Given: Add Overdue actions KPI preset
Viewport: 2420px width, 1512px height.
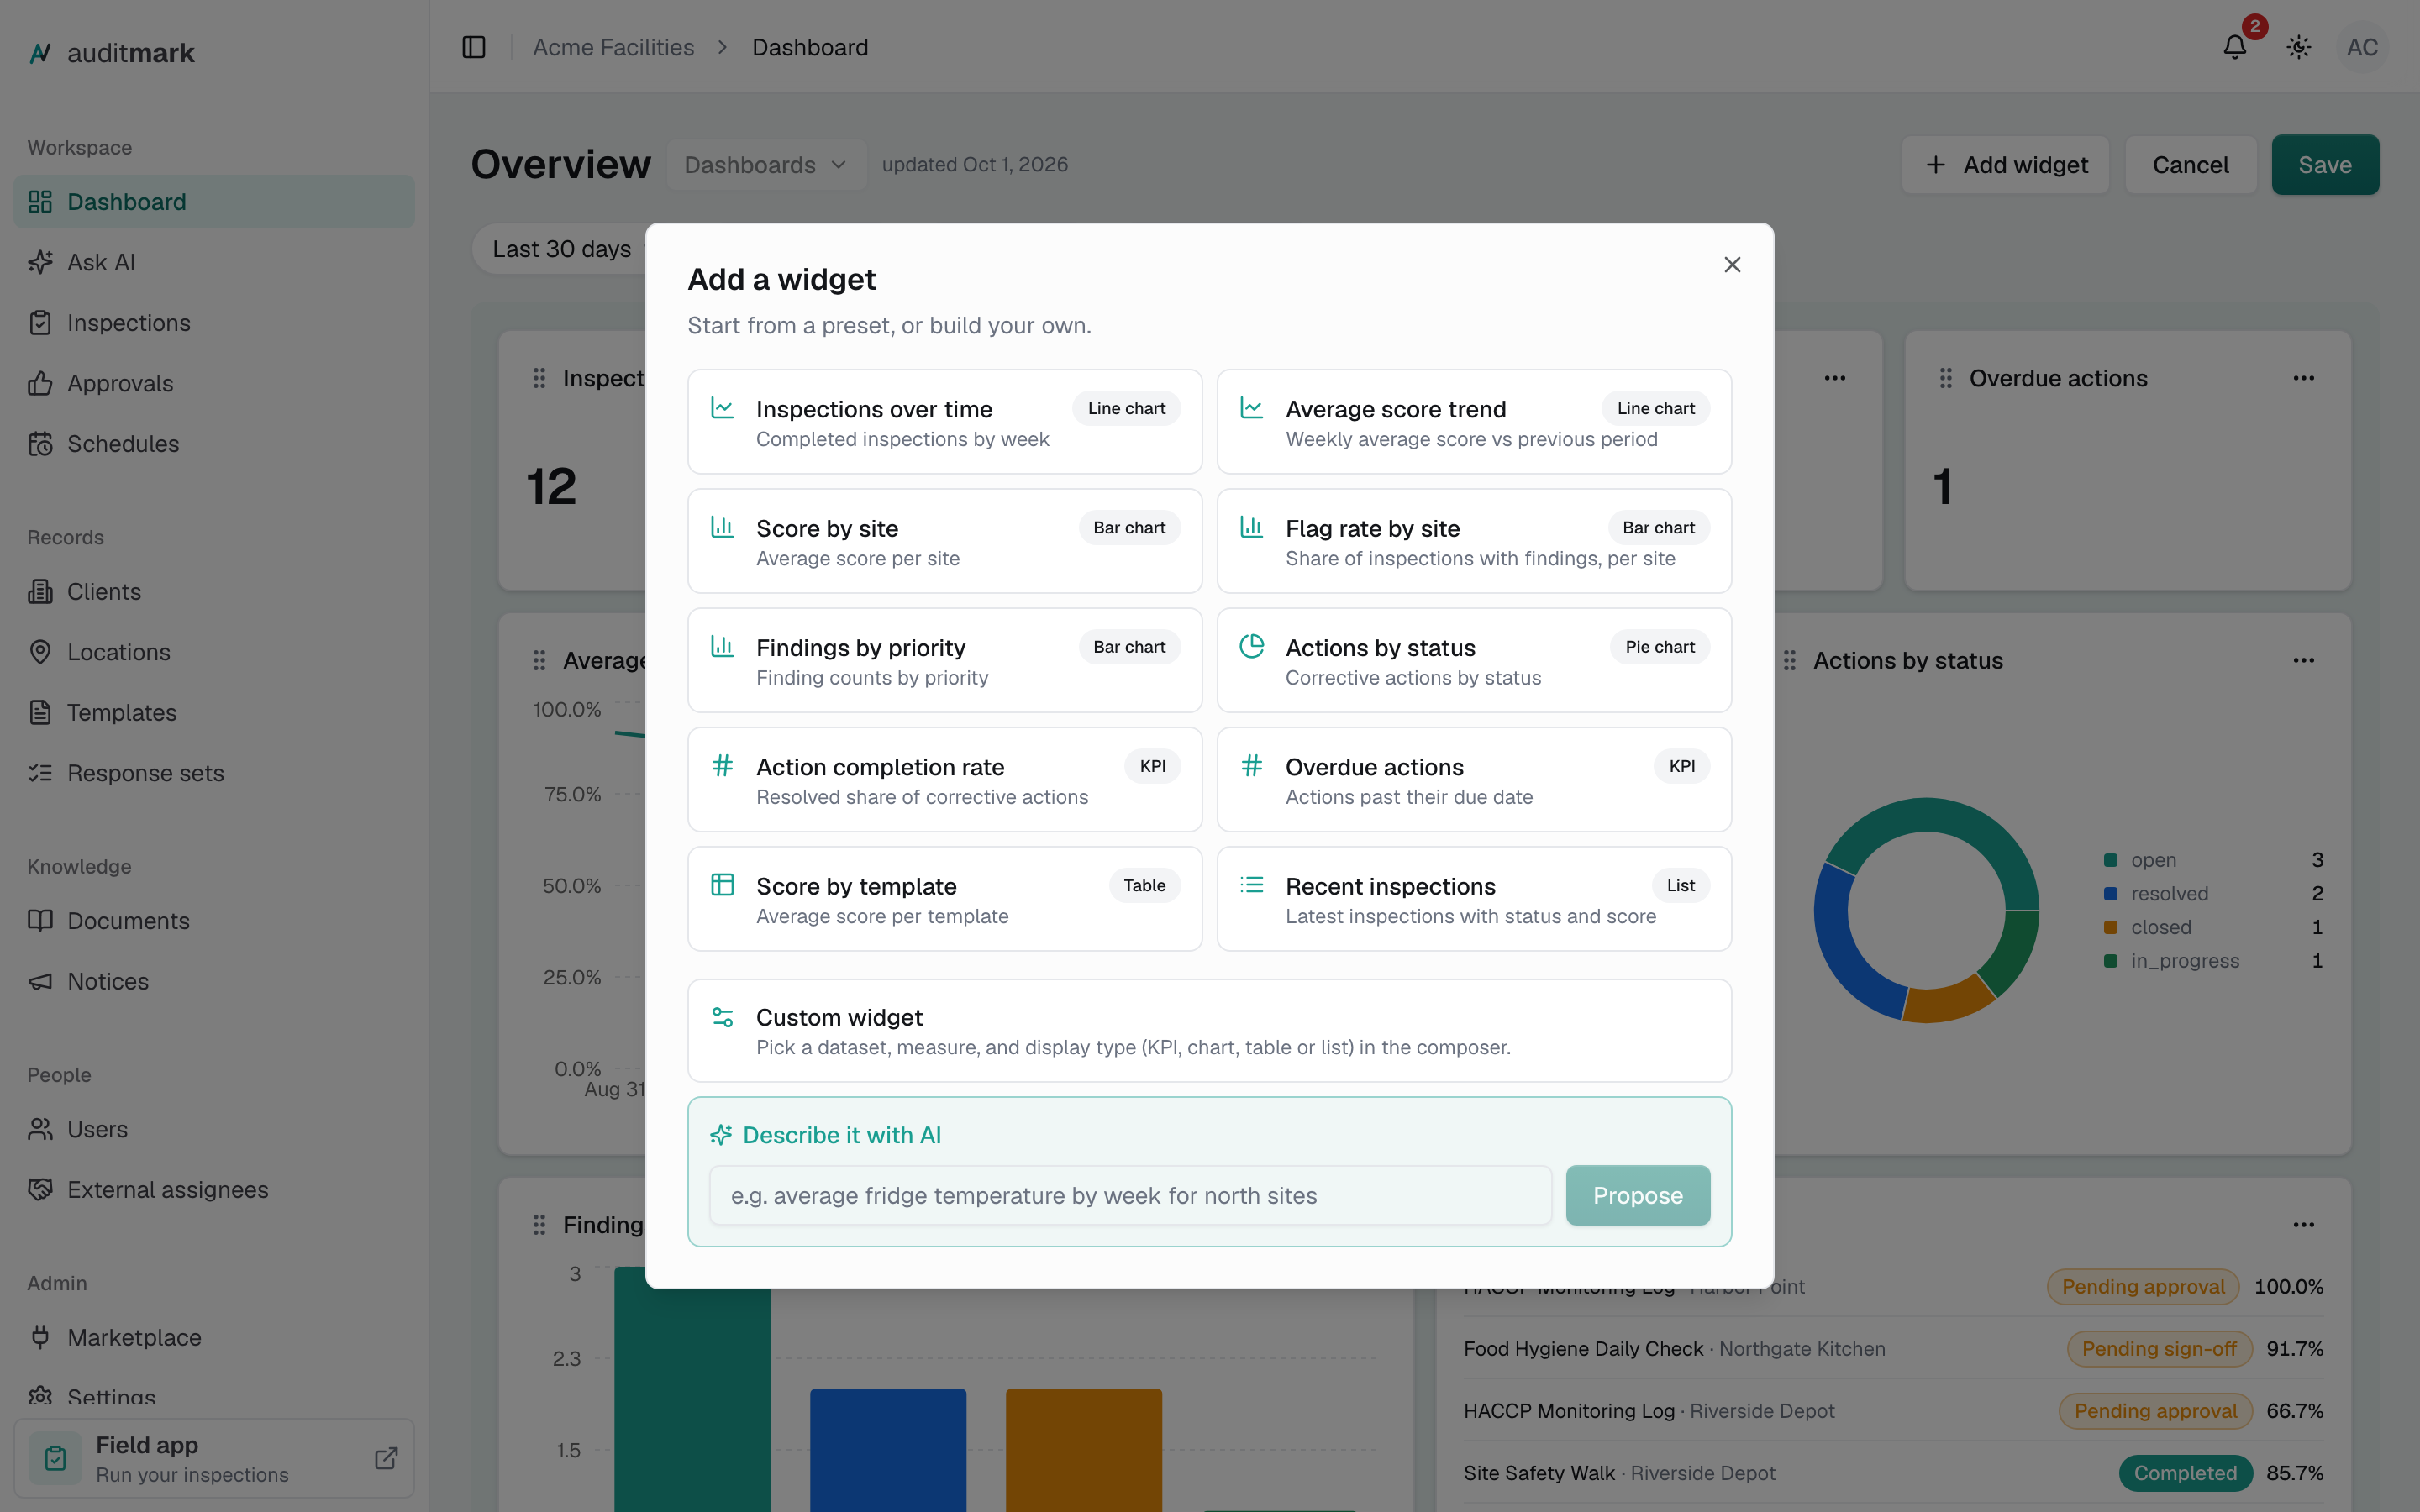Looking at the screenshot, I should [x=1474, y=780].
